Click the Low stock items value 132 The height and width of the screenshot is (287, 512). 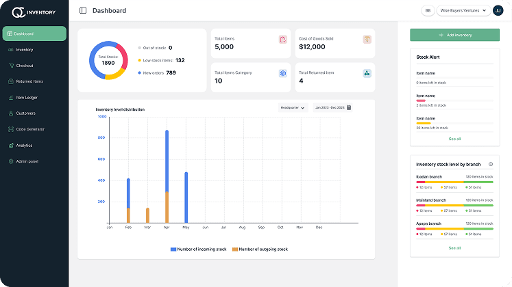(180, 60)
